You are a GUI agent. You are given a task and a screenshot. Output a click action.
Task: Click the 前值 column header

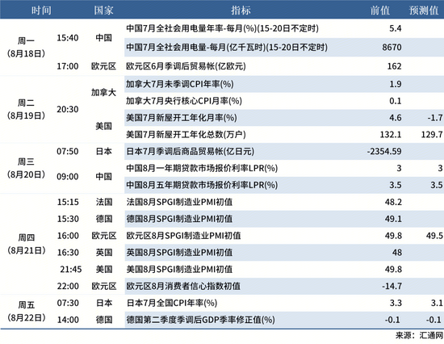tap(380, 10)
